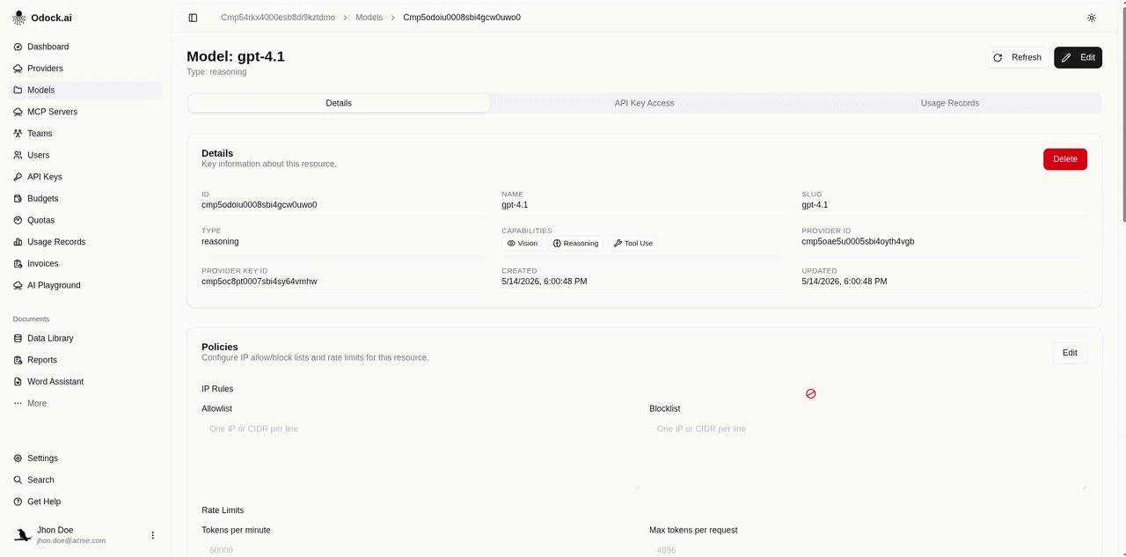Click the Created date value

(x=545, y=282)
